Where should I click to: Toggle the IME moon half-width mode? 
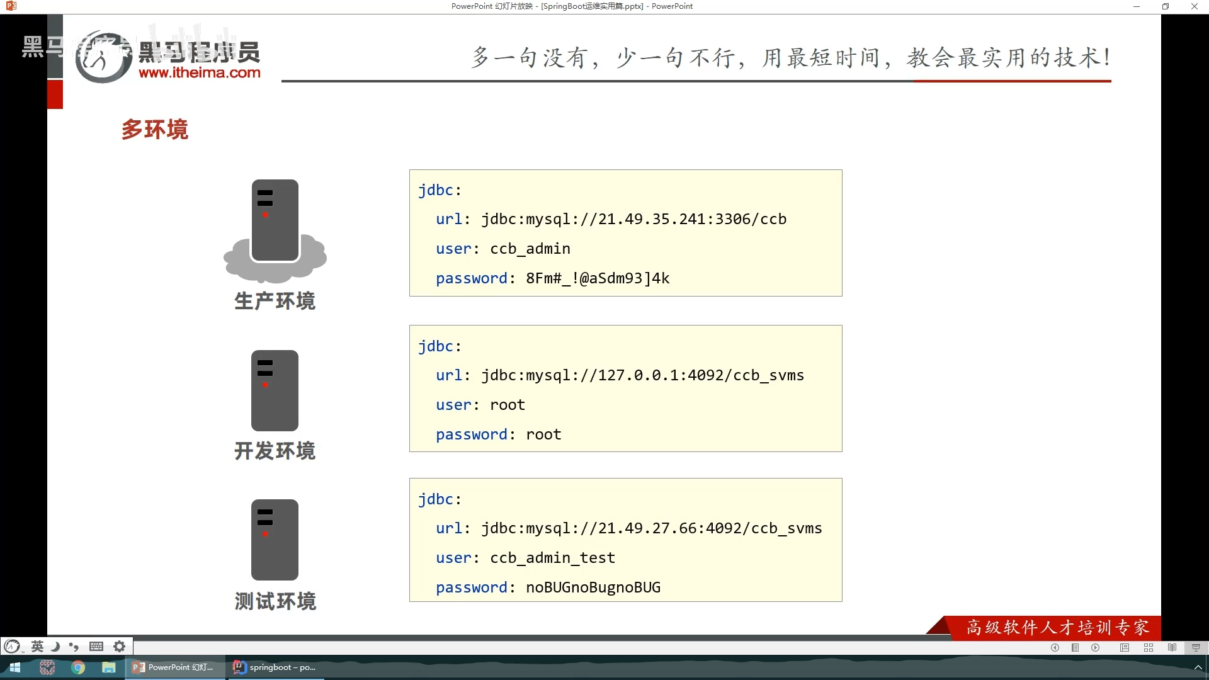tap(55, 646)
